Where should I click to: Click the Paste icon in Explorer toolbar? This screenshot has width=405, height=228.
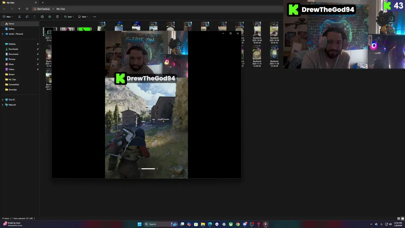pyautogui.click(x=34, y=17)
